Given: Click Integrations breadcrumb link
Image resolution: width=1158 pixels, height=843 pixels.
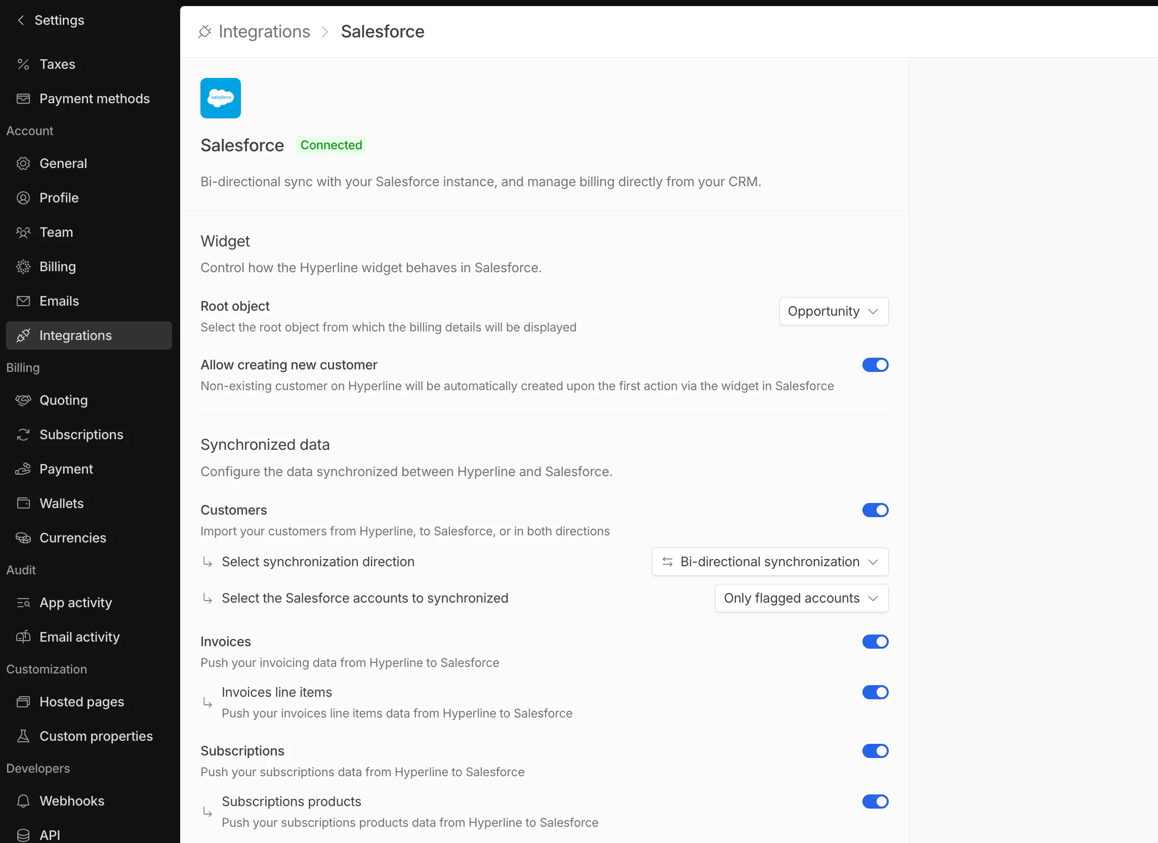Looking at the screenshot, I should coord(264,32).
